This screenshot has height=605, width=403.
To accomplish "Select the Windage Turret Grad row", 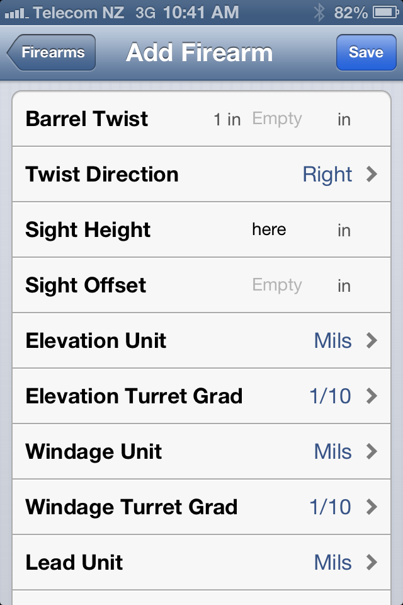I will (x=201, y=507).
